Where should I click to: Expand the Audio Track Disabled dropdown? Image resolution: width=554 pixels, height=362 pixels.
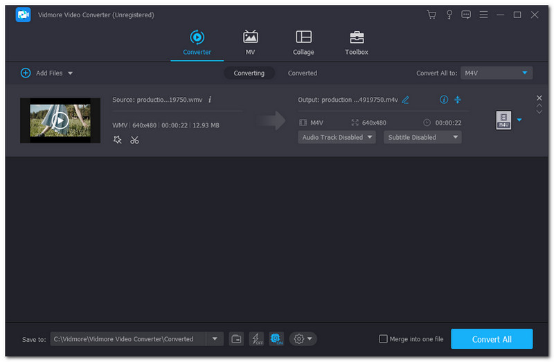[x=337, y=137]
